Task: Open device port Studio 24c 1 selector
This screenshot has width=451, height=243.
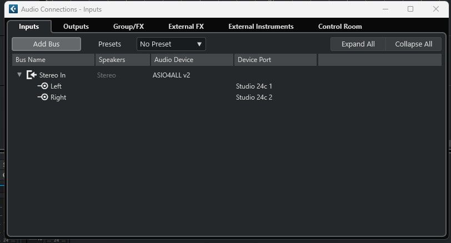Action: 254,86
